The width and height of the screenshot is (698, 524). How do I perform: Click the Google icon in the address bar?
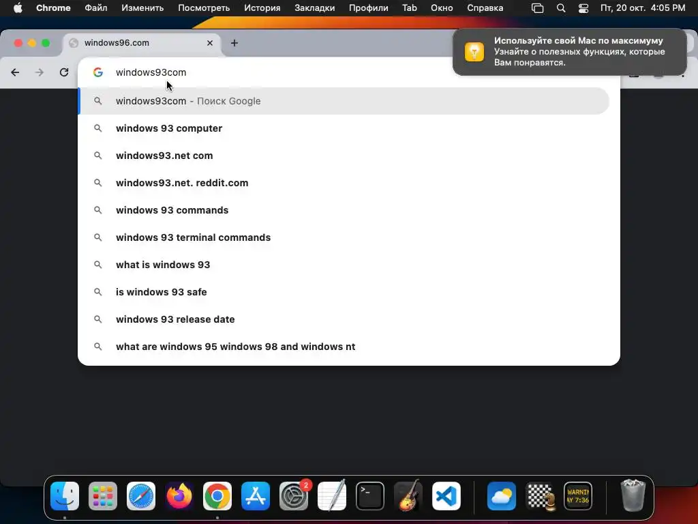pyautogui.click(x=98, y=72)
